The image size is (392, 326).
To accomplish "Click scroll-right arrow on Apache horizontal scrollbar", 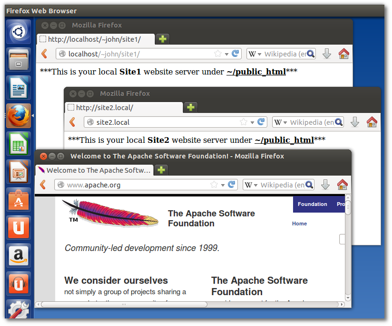I will click(x=342, y=304).
